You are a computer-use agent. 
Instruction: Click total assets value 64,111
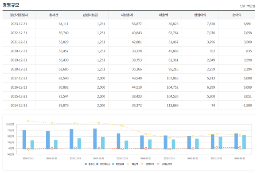coord(64,24)
